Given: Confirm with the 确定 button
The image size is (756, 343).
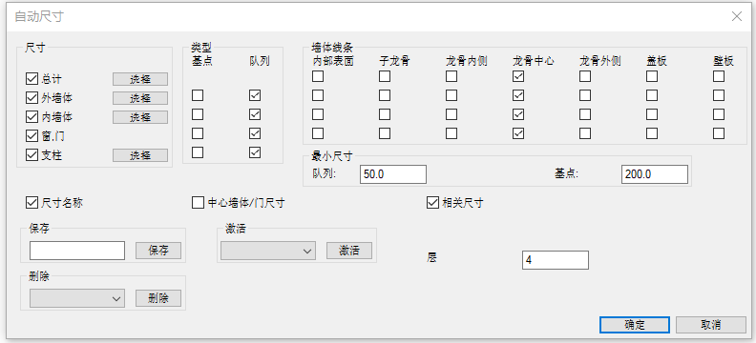Looking at the screenshot, I should pyautogui.click(x=635, y=325).
